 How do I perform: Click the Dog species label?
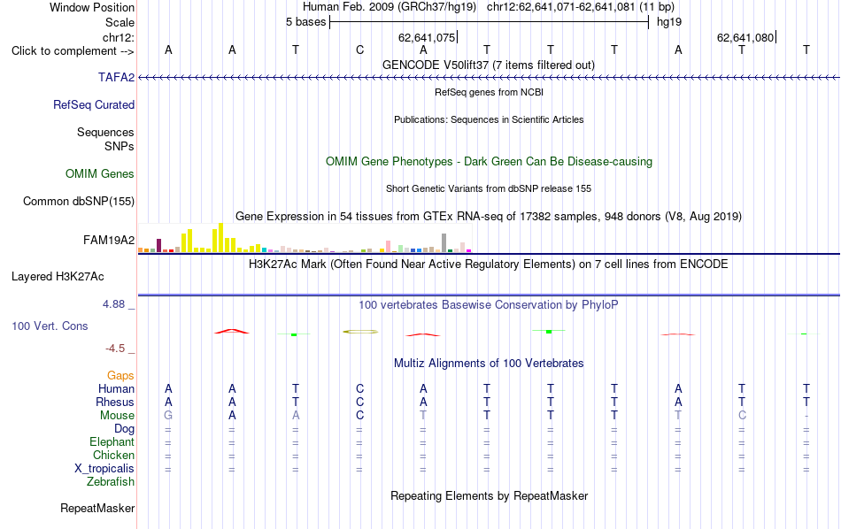click(125, 429)
